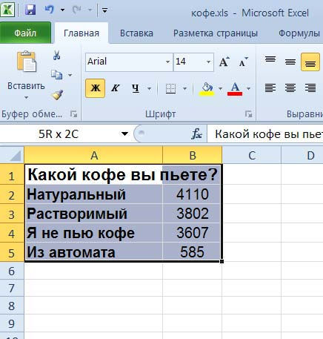Select column C header
This screenshot has height=339, width=323.
[x=252, y=155]
